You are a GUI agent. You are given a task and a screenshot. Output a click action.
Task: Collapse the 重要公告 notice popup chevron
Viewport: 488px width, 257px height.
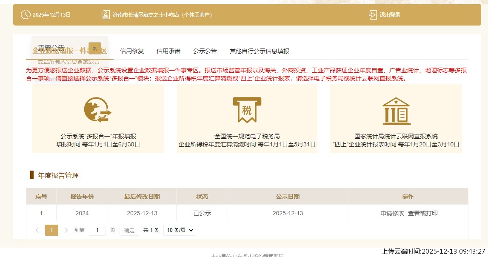click(x=94, y=48)
